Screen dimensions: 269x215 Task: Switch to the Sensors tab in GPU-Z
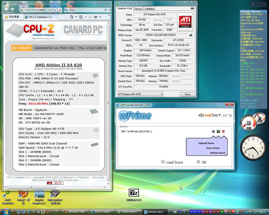coord(138,9)
